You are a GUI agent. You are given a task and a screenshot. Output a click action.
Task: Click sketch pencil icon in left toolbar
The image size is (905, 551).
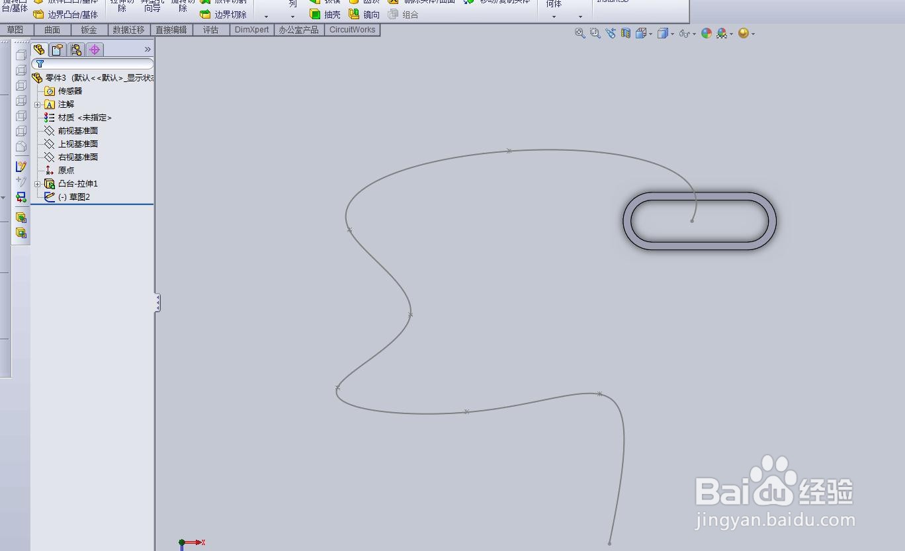(21, 167)
